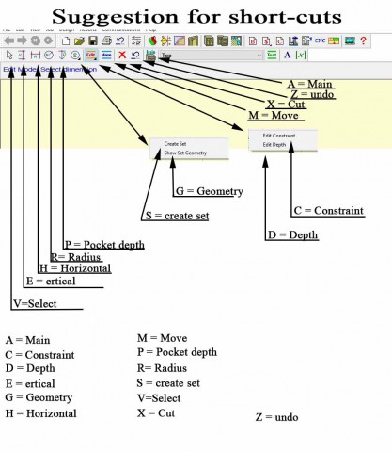Select Show Set Geometry menu entry
The height and width of the screenshot is (452, 392).
185,153
